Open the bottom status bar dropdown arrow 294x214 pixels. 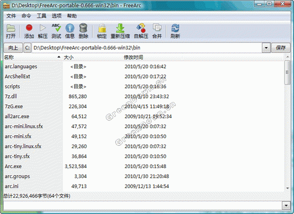(286, 205)
